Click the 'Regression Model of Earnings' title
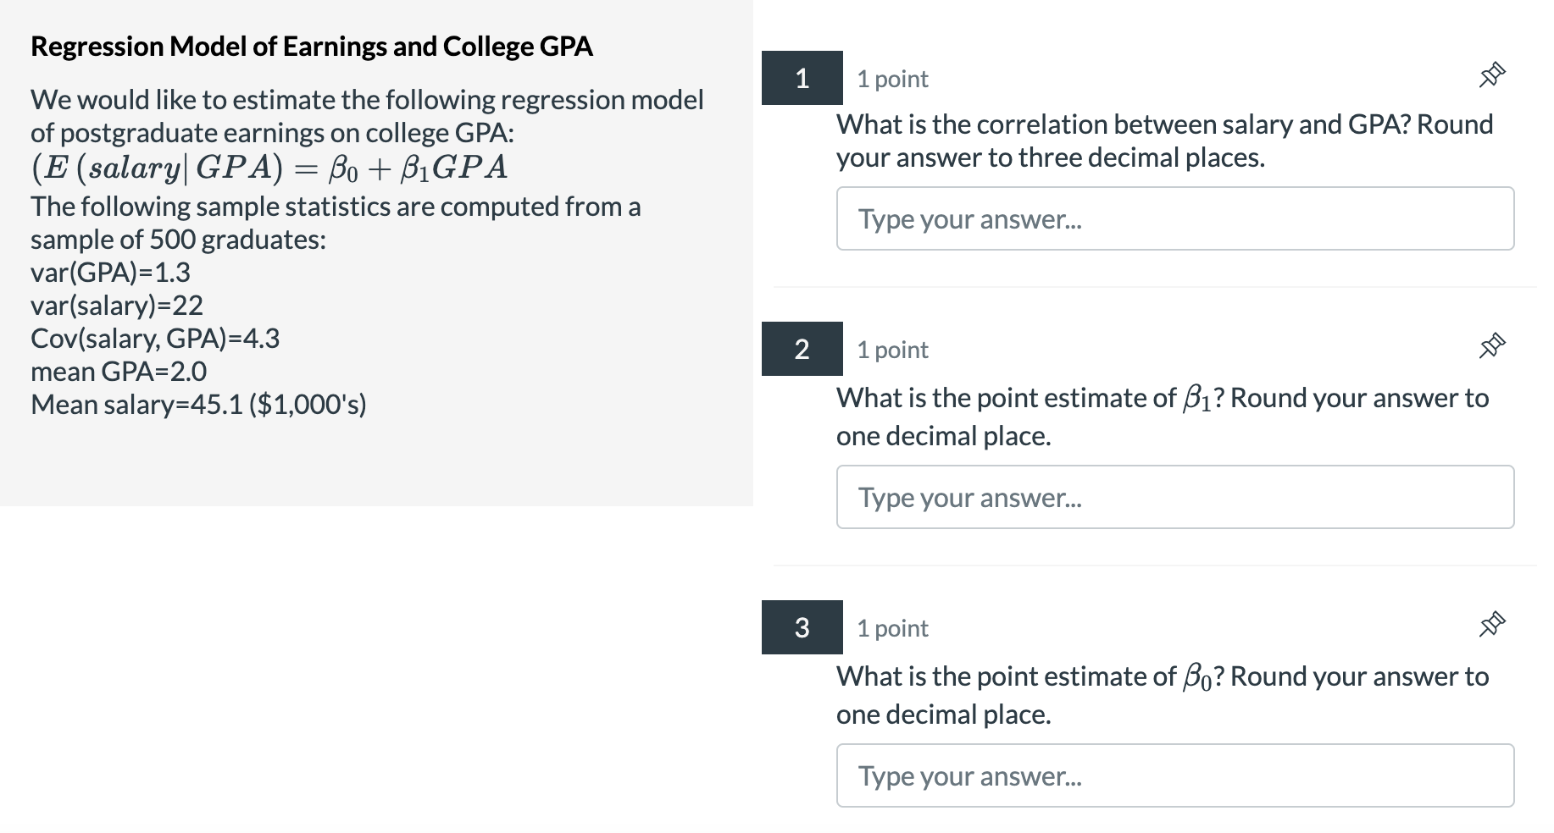Screen dimensions: 1554x833 click(312, 47)
